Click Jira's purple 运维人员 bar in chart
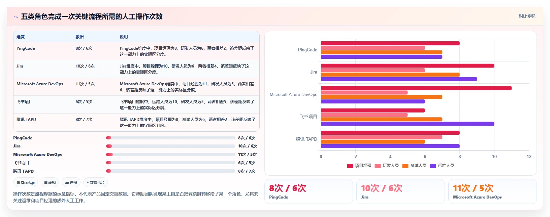 click(399, 79)
